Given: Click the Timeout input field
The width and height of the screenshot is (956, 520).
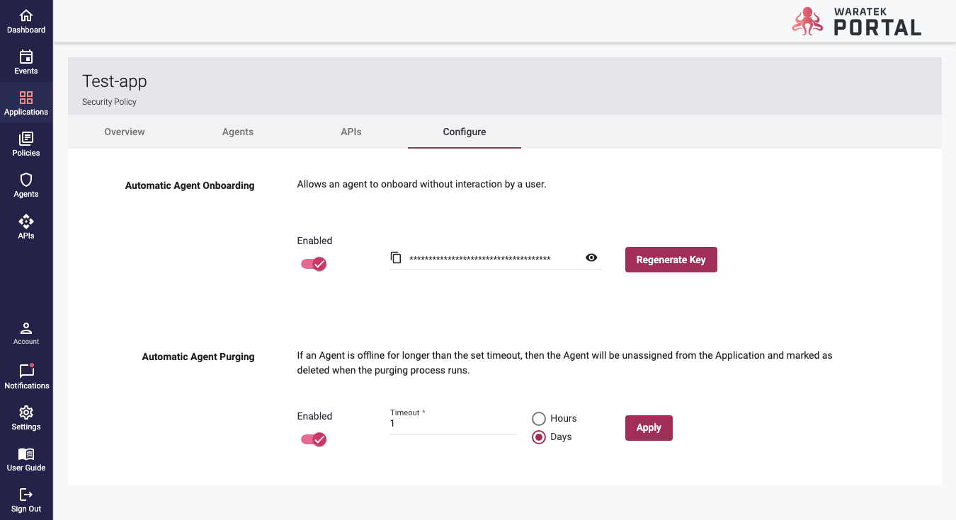Looking at the screenshot, I should tap(453, 424).
